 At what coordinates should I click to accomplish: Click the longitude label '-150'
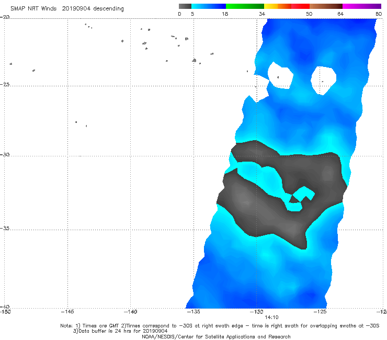click(5, 312)
